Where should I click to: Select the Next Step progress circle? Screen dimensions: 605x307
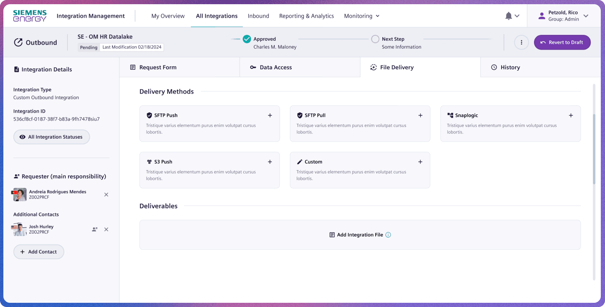[375, 39]
